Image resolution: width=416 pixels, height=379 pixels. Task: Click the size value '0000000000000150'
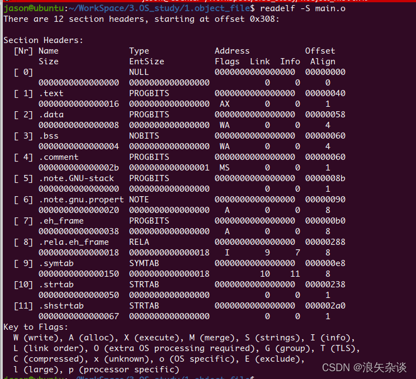(79, 274)
